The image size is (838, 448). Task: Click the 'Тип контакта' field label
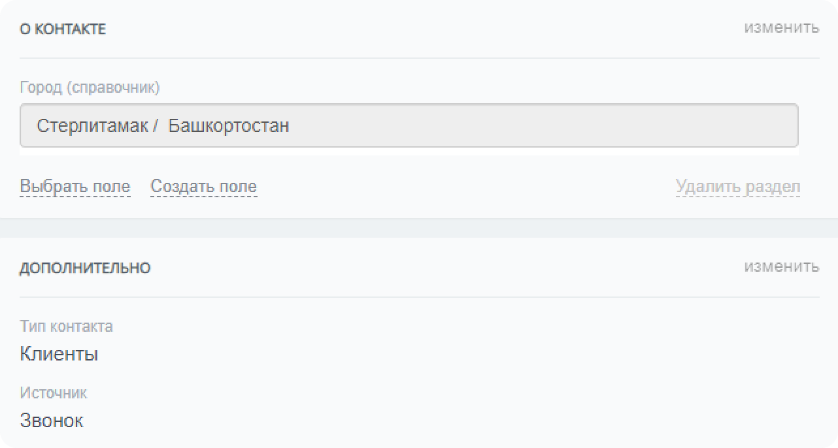(66, 326)
